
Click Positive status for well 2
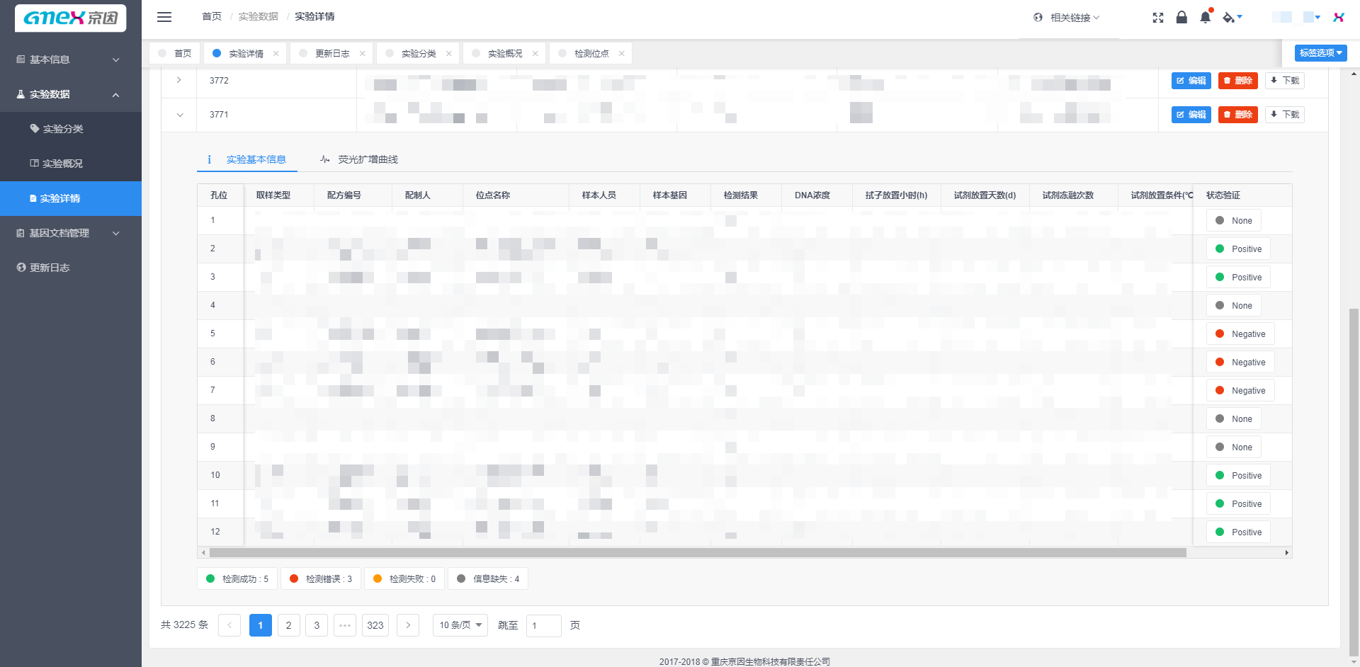pos(1238,249)
